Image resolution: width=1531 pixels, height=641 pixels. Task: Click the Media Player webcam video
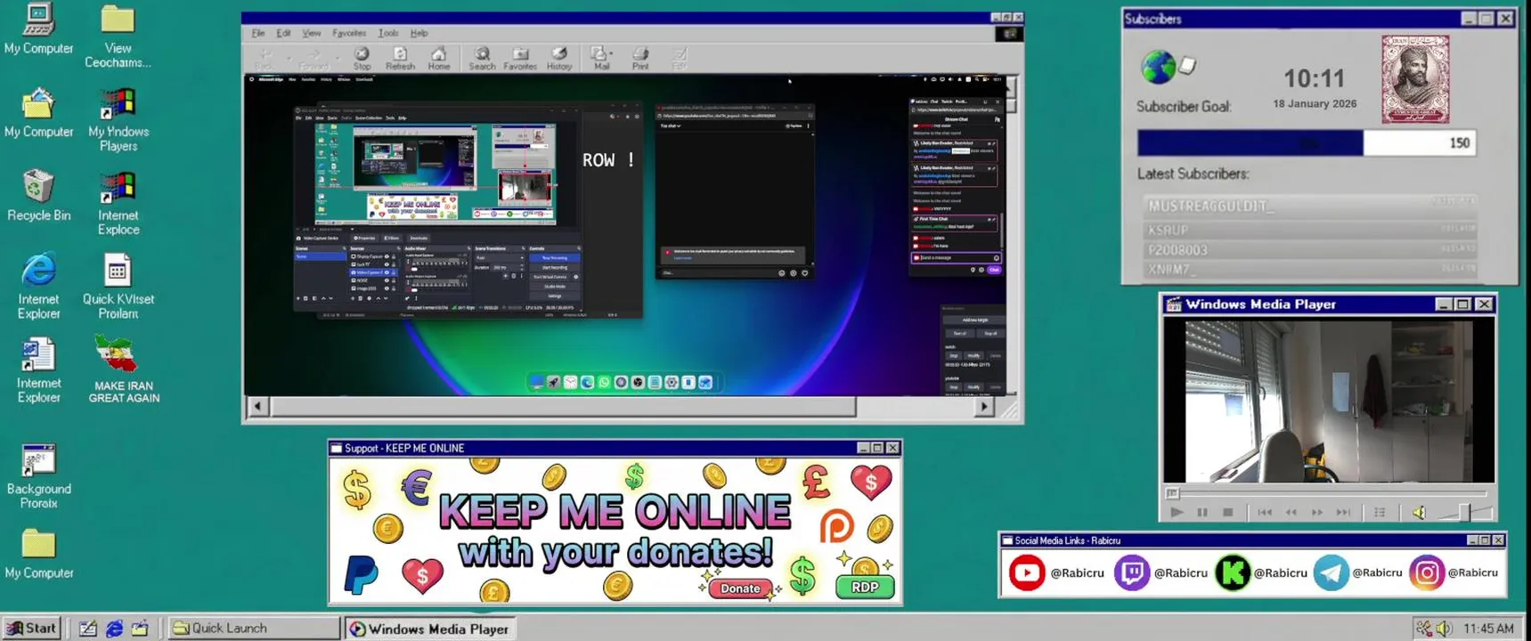click(x=1328, y=401)
